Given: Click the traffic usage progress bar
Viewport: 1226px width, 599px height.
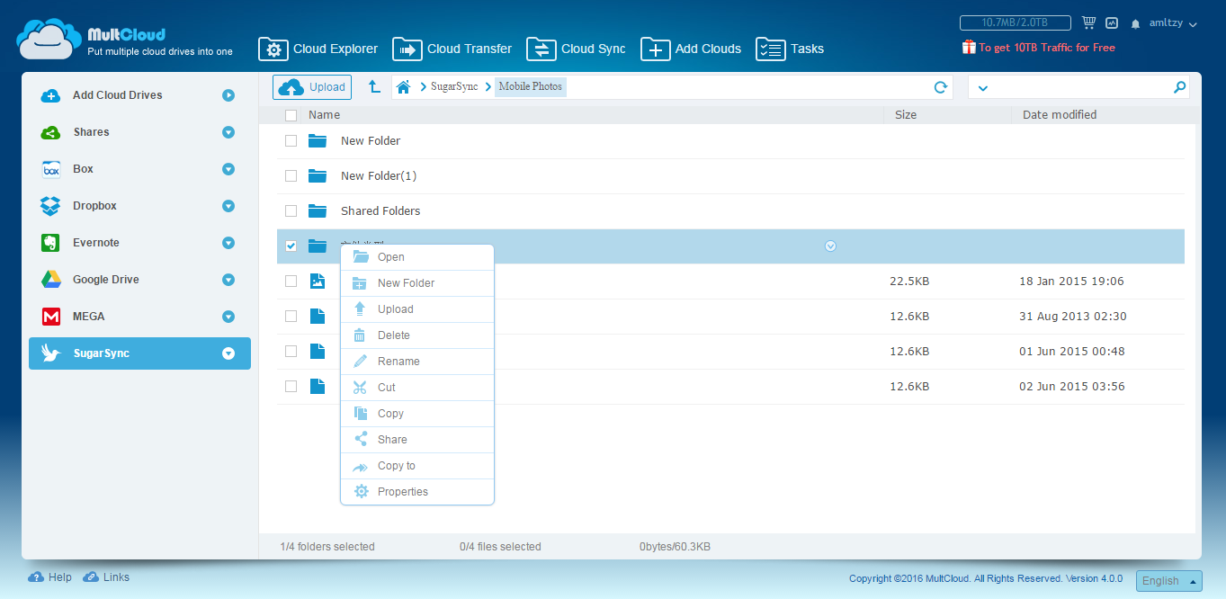Looking at the screenshot, I should (x=1015, y=23).
